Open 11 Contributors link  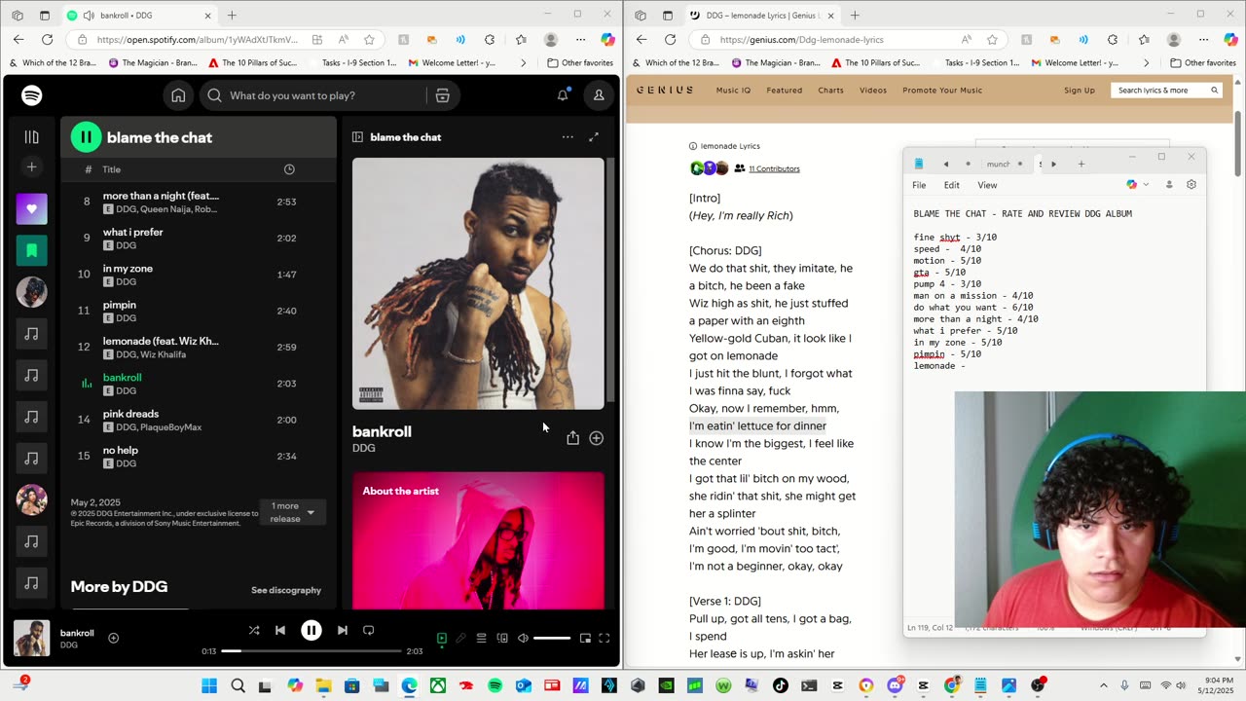pos(774,168)
